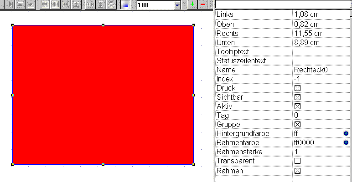Image resolution: width=352 pixels, height=182 pixels.
Task: Toggle the blue grid display button
Action: (125, 5)
